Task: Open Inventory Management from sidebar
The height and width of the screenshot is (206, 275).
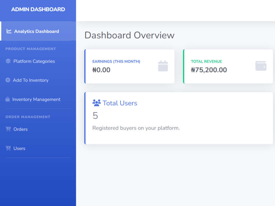Action: pyautogui.click(x=38, y=99)
